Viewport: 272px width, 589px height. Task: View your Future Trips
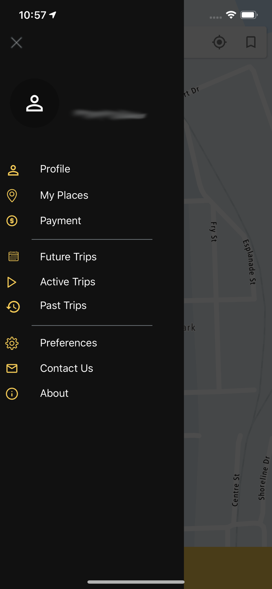point(68,257)
